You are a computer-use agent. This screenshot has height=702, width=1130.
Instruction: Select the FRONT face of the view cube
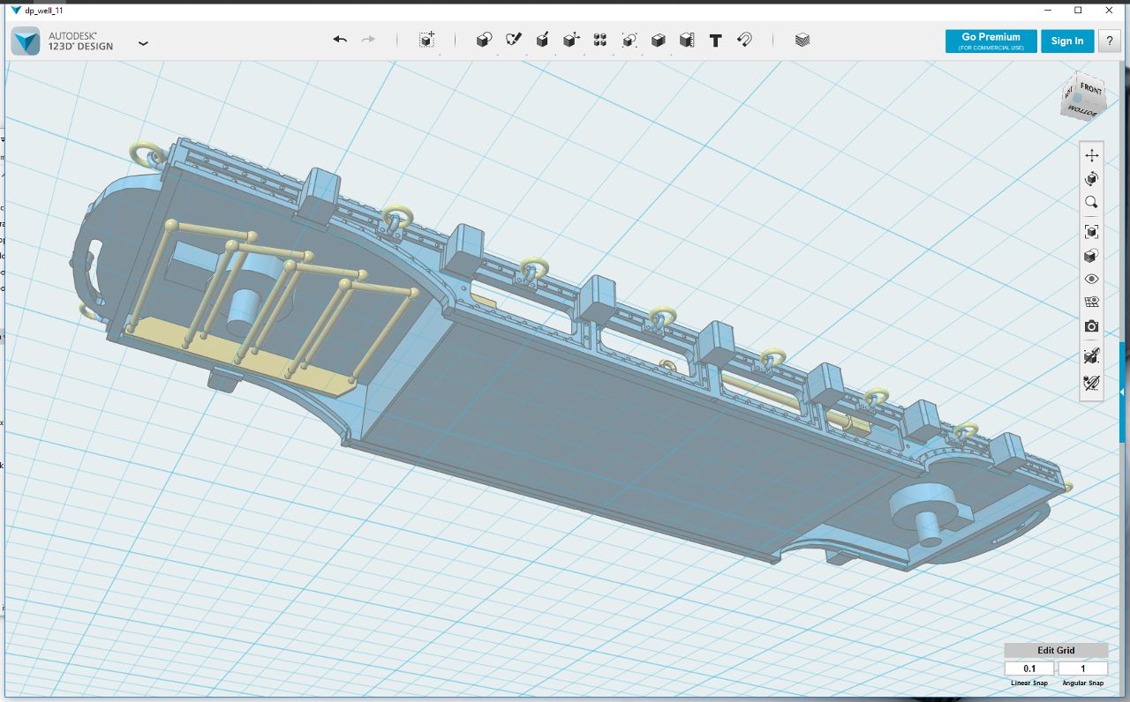click(x=1090, y=90)
